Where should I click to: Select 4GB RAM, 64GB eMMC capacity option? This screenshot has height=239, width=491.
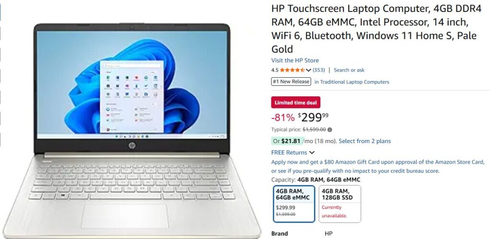(x=294, y=204)
